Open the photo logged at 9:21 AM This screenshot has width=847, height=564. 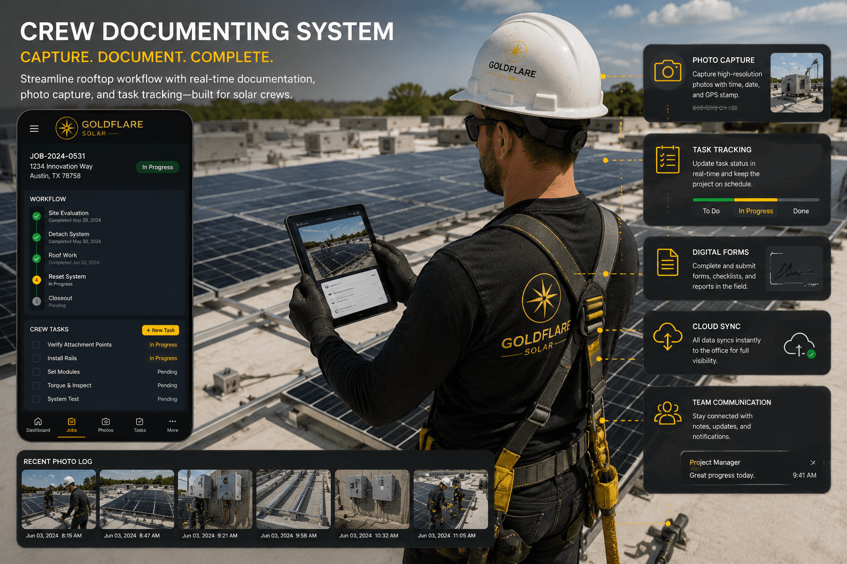215,499
